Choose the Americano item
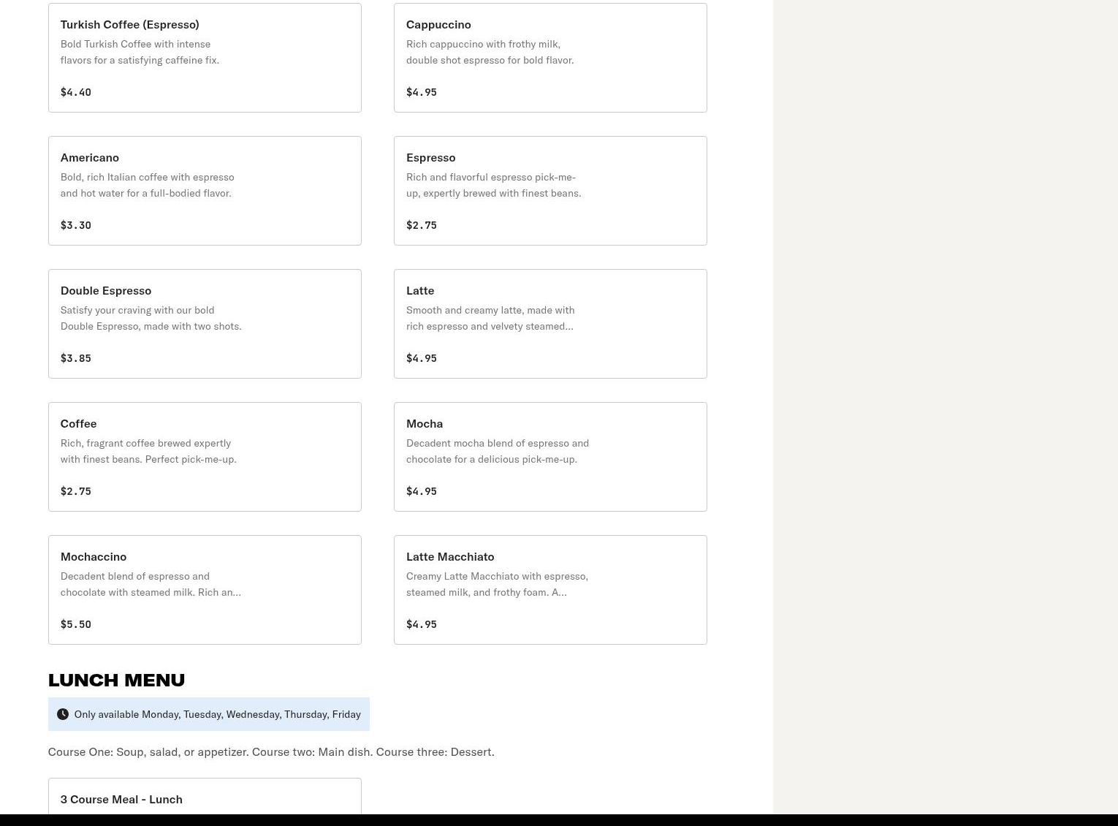The image size is (1118, 826). click(205, 191)
